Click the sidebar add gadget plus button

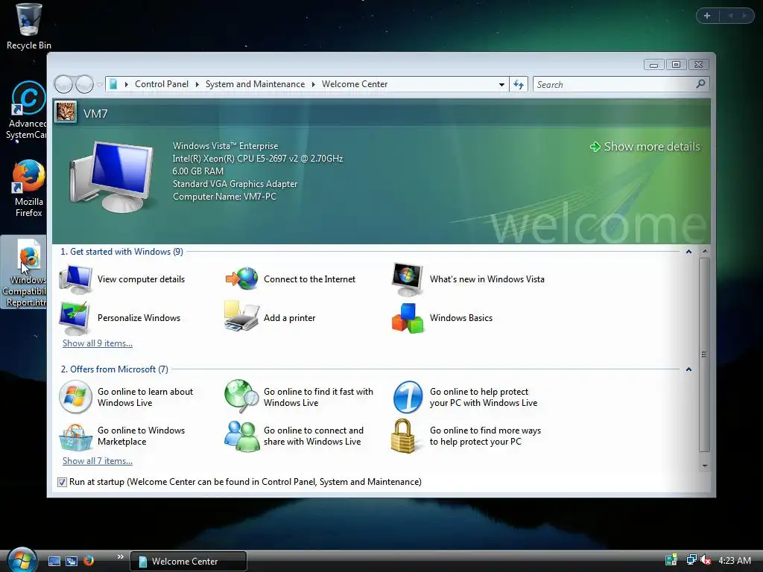click(707, 16)
